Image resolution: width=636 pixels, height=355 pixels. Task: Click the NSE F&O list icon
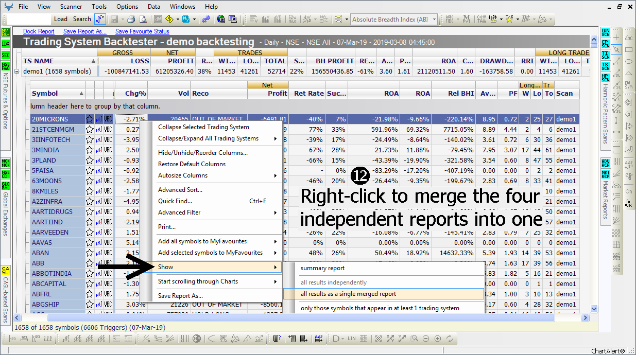click(5, 66)
